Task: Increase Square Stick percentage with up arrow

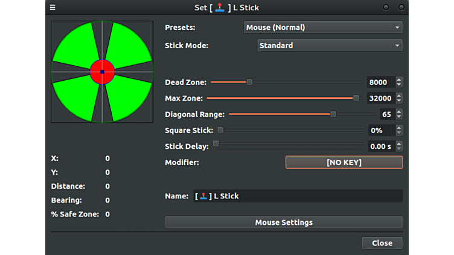Action: coord(399,128)
